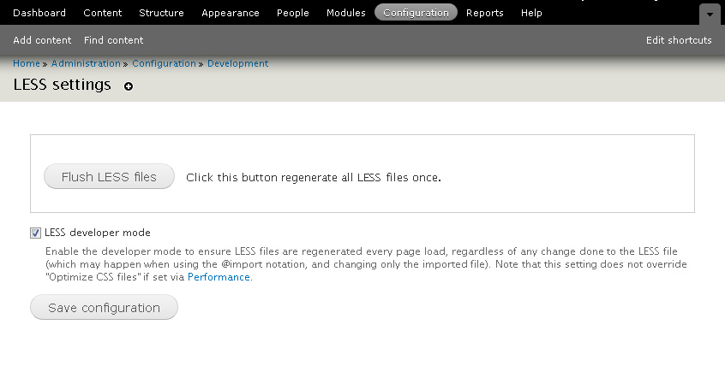Open the Find content shortcut

coord(113,40)
